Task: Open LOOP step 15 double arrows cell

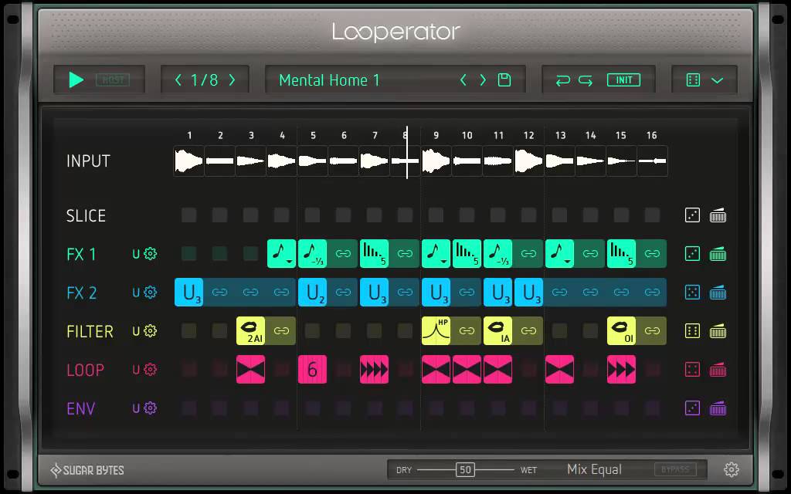Action: [621, 370]
